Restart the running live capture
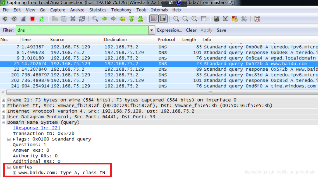 pos(42,19)
